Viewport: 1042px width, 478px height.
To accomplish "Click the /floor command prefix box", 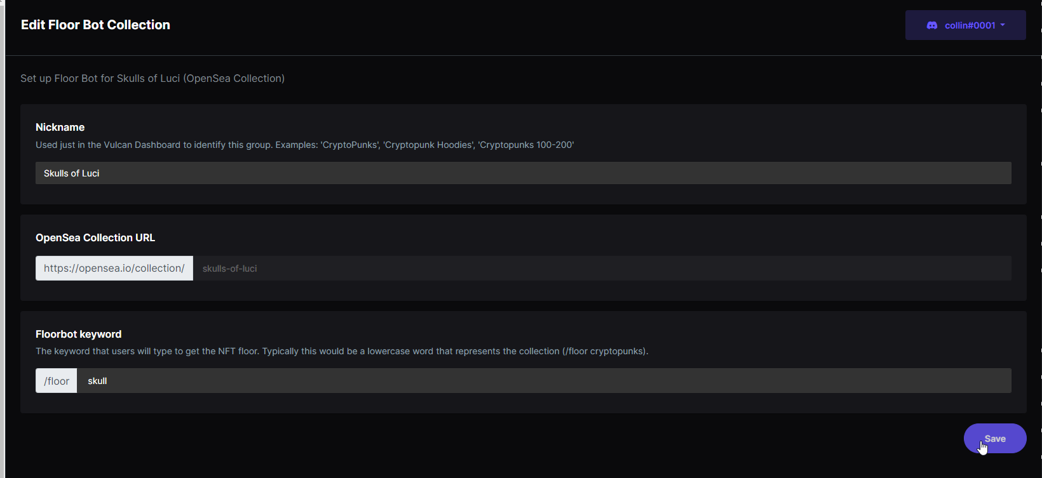I will coord(57,381).
